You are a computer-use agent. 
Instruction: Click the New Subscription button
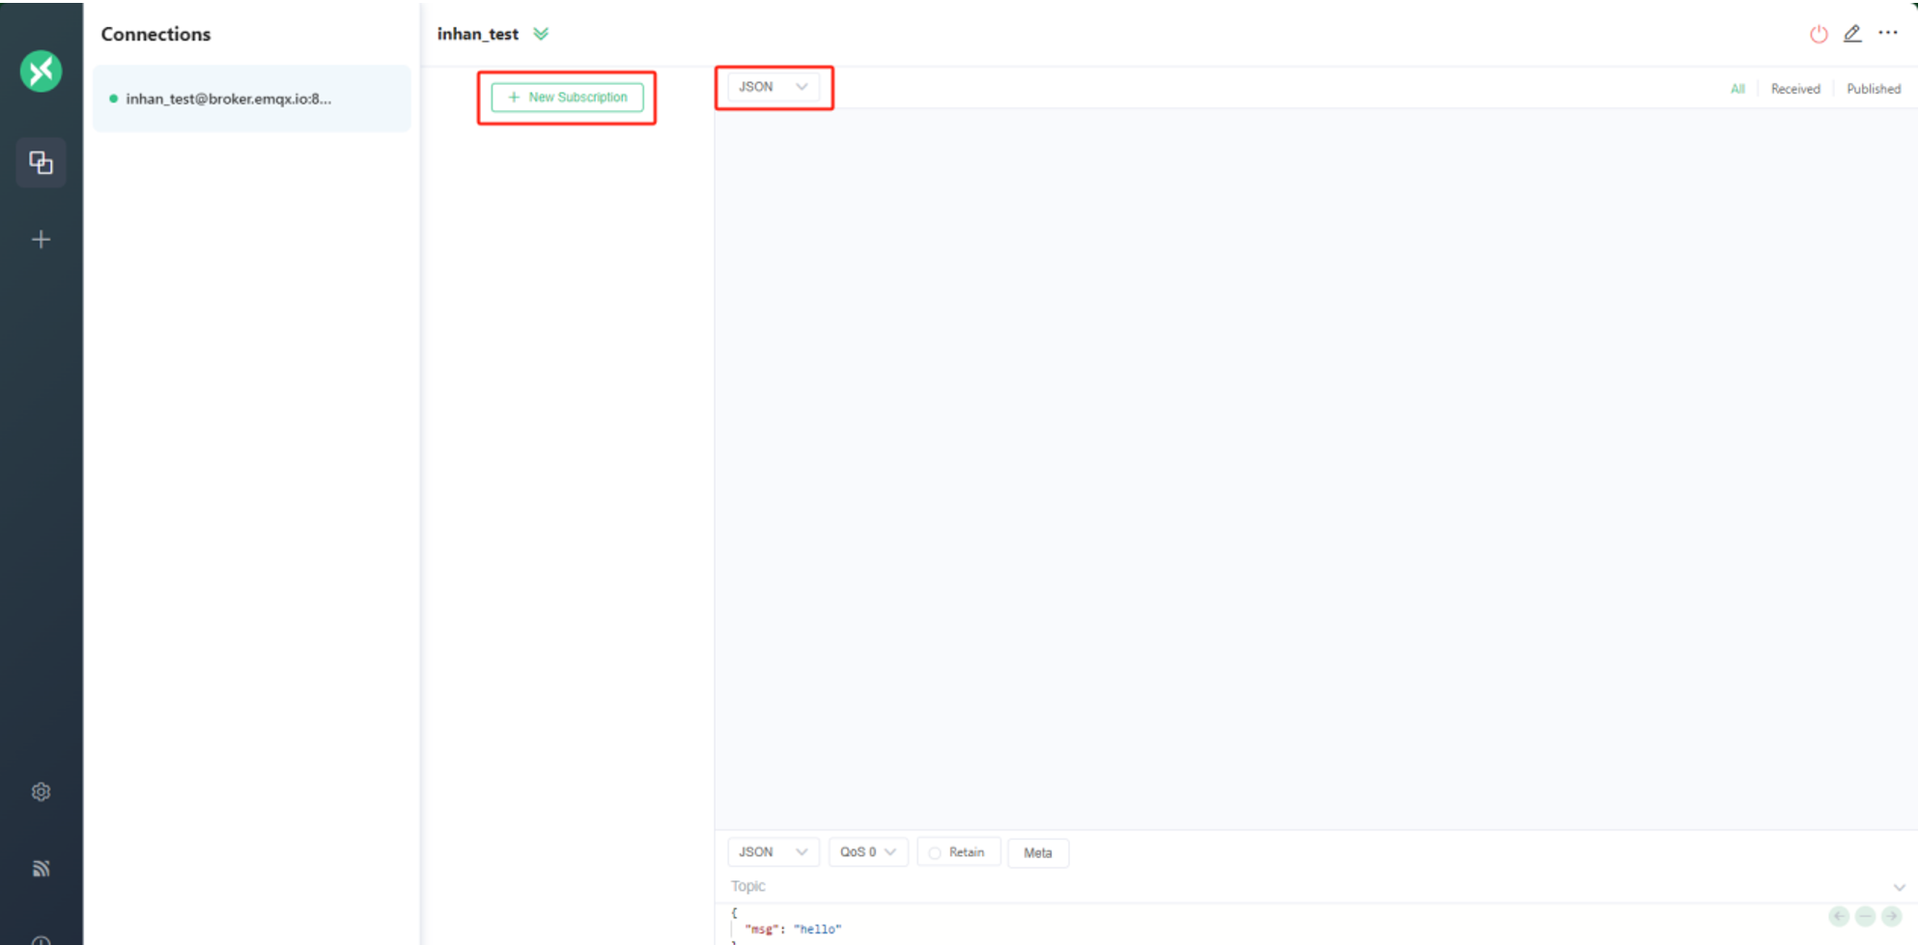click(567, 97)
